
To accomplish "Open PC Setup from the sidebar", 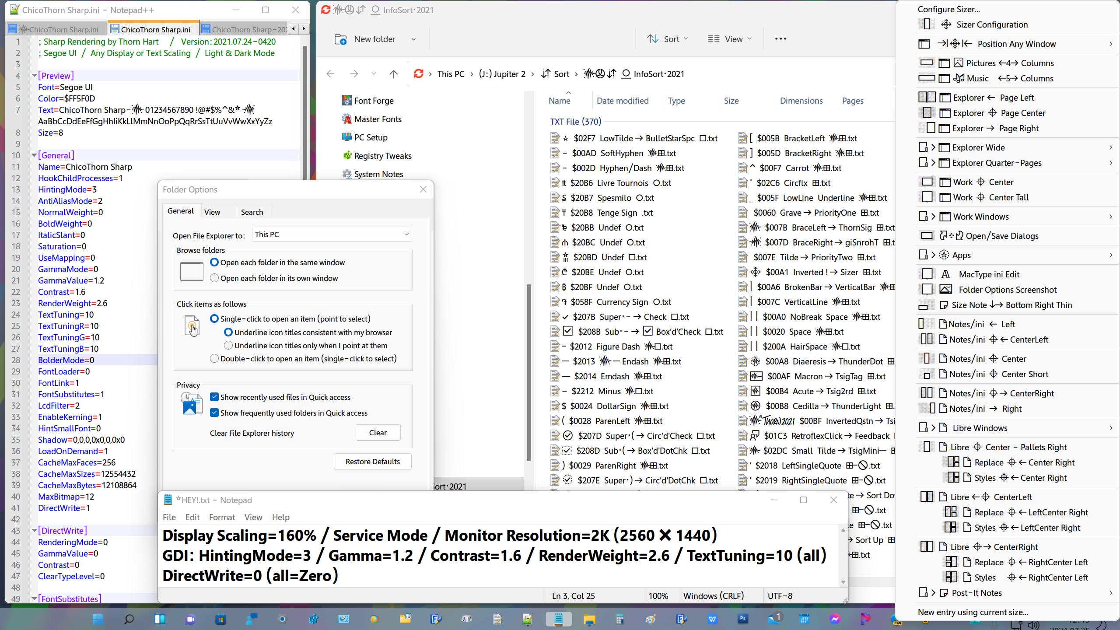I will click(x=371, y=137).
